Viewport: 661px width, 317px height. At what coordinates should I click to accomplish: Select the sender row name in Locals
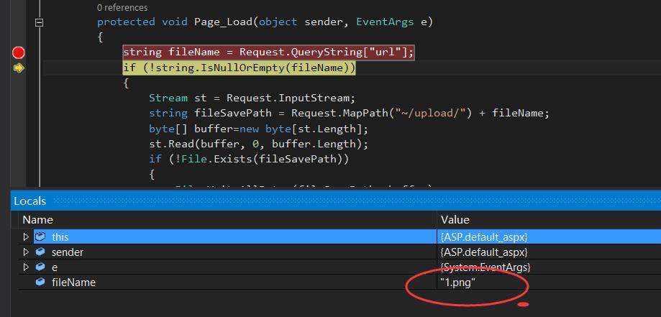coord(68,252)
